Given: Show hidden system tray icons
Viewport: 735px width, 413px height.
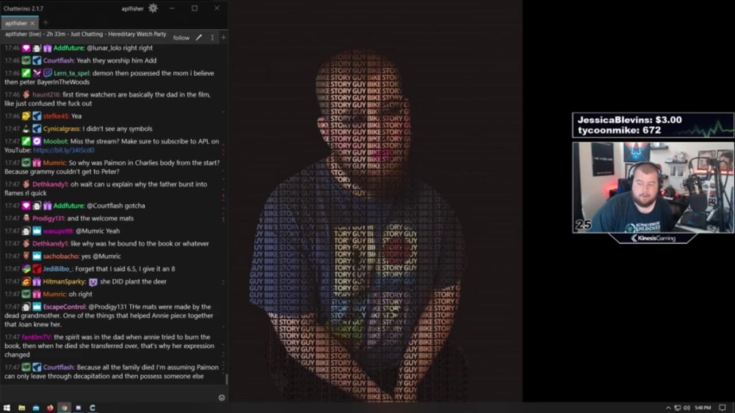Looking at the screenshot, I should click(668, 408).
